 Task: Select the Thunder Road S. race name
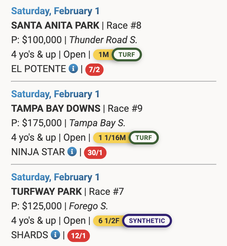103,40
